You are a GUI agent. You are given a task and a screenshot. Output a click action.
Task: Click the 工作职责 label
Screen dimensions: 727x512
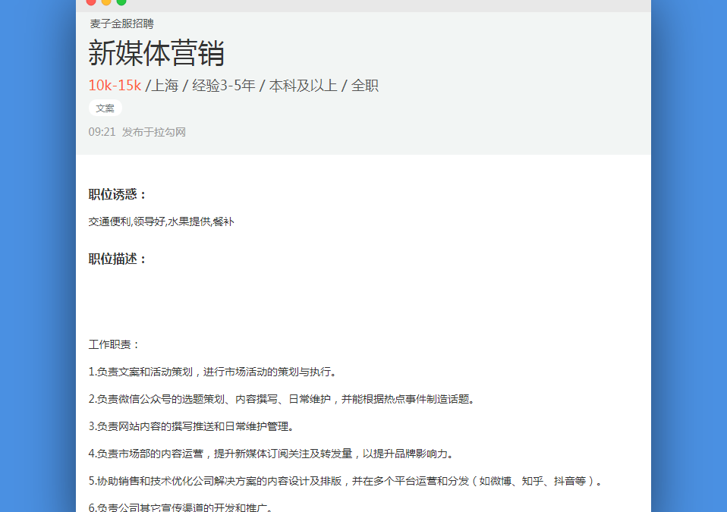click(x=114, y=344)
